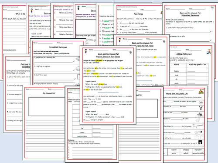This screenshot has width=218, height=163.
Task: Click the mouse clipart on top-right Scrambled Sentences sheet
Action: pyautogui.click(x=212, y=7)
